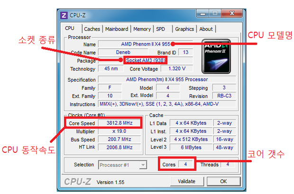Click the Level 3 value 6 MBytes
294x194 pixels.
tap(191, 148)
